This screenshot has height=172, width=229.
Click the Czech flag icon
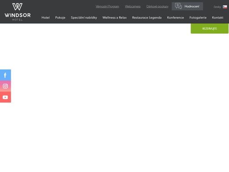click(225, 7)
